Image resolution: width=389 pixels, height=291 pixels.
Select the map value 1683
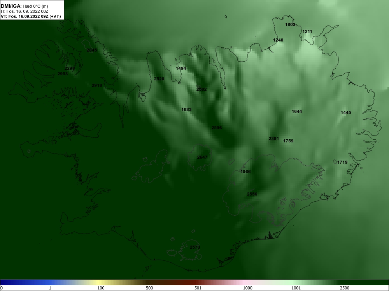186,109
